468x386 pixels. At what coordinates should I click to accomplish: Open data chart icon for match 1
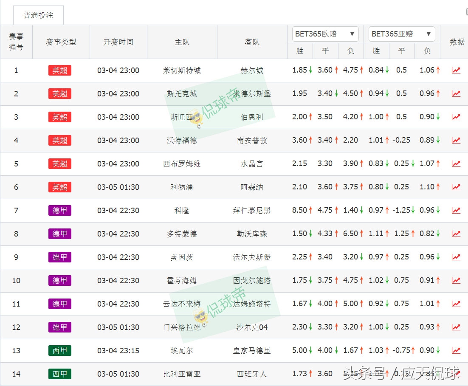coord(456,70)
